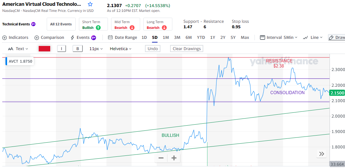Select the YTD range
This screenshot has height=168, width=345.
tap(201, 38)
